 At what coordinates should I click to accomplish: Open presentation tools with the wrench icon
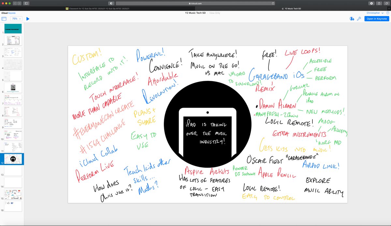(359, 19)
